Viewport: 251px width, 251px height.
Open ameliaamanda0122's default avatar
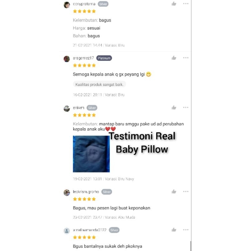[67, 231]
